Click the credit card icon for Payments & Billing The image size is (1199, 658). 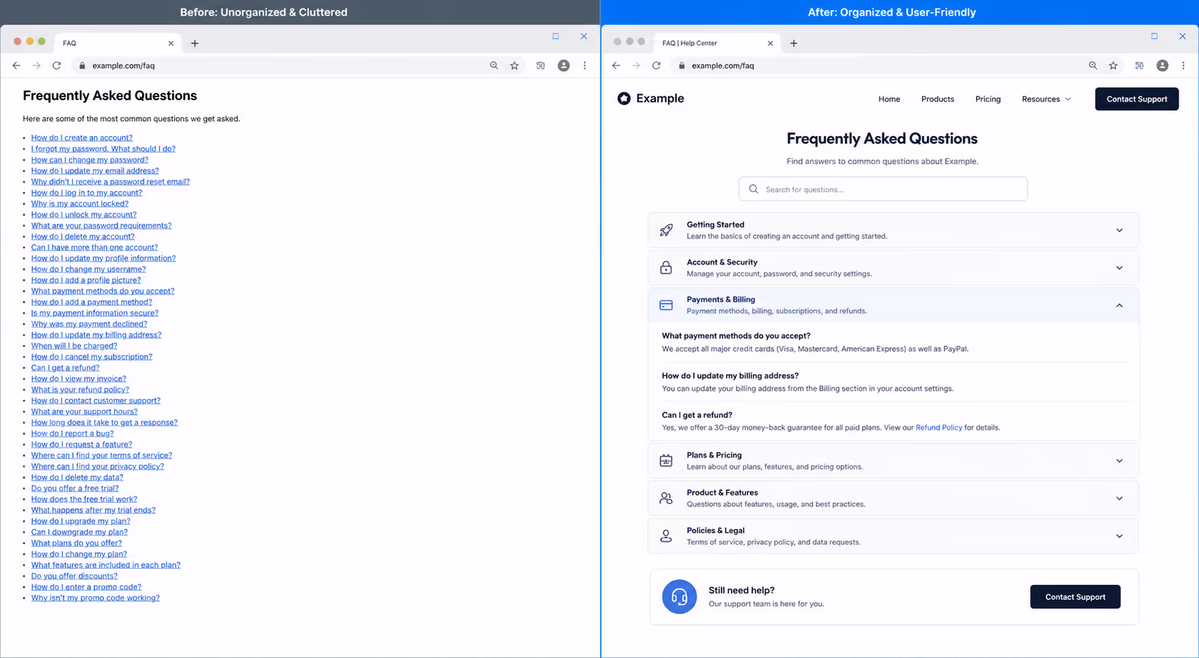tap(666, 305)
